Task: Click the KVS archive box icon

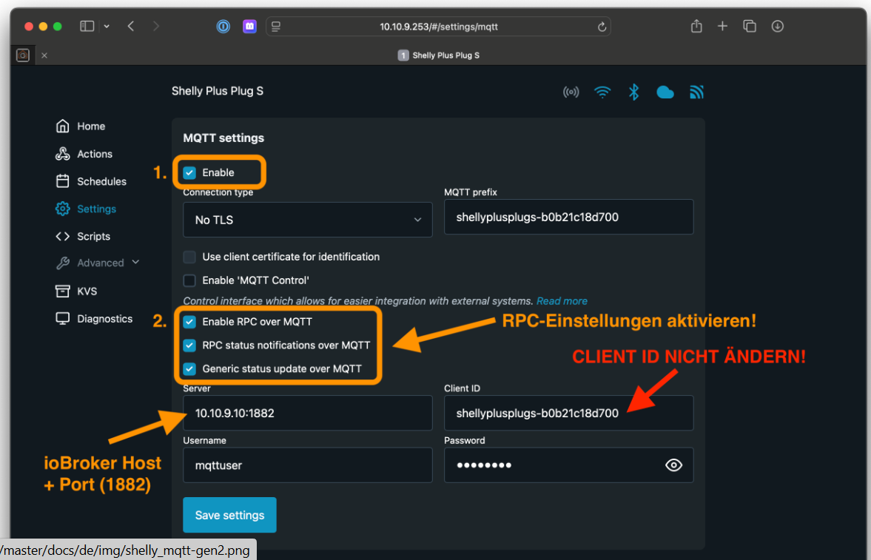Action: click(63, 291)
